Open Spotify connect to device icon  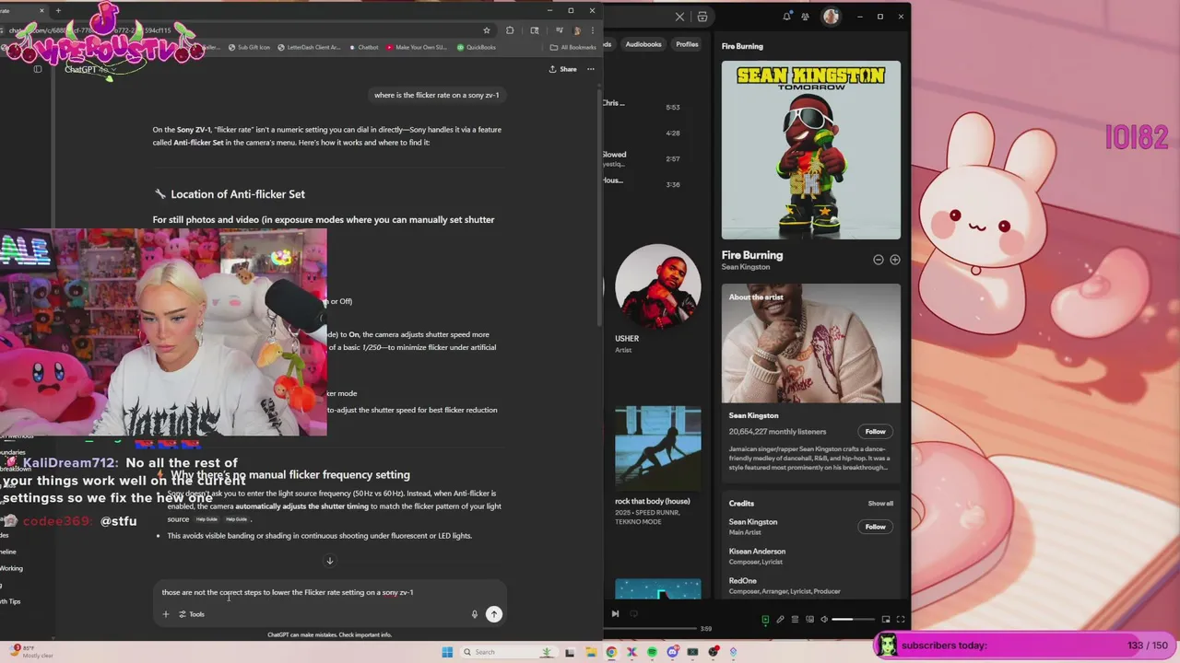point(809,620)
